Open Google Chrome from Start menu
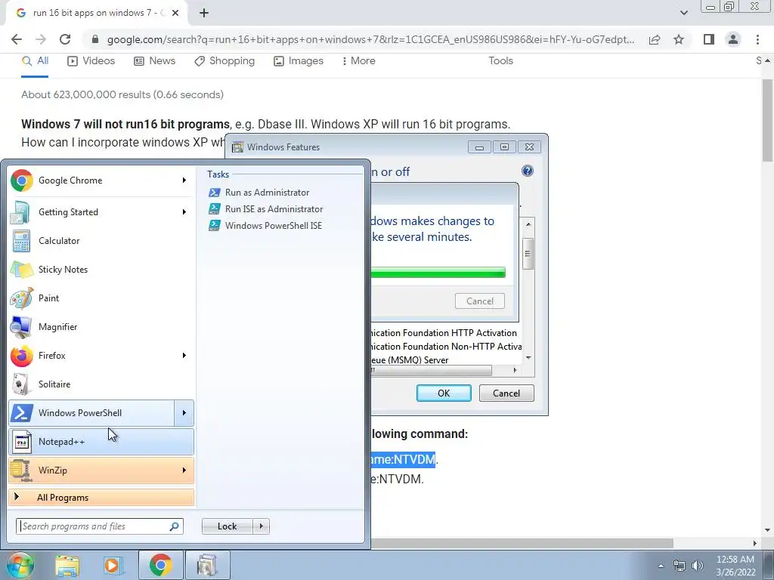This screenshot has height=580, width=774. pyautogui.click(x=91, y=180)
